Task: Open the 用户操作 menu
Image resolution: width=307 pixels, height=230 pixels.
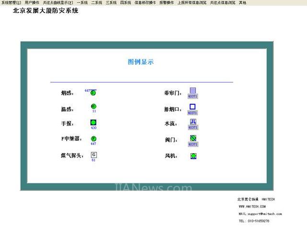Action: 32,3
